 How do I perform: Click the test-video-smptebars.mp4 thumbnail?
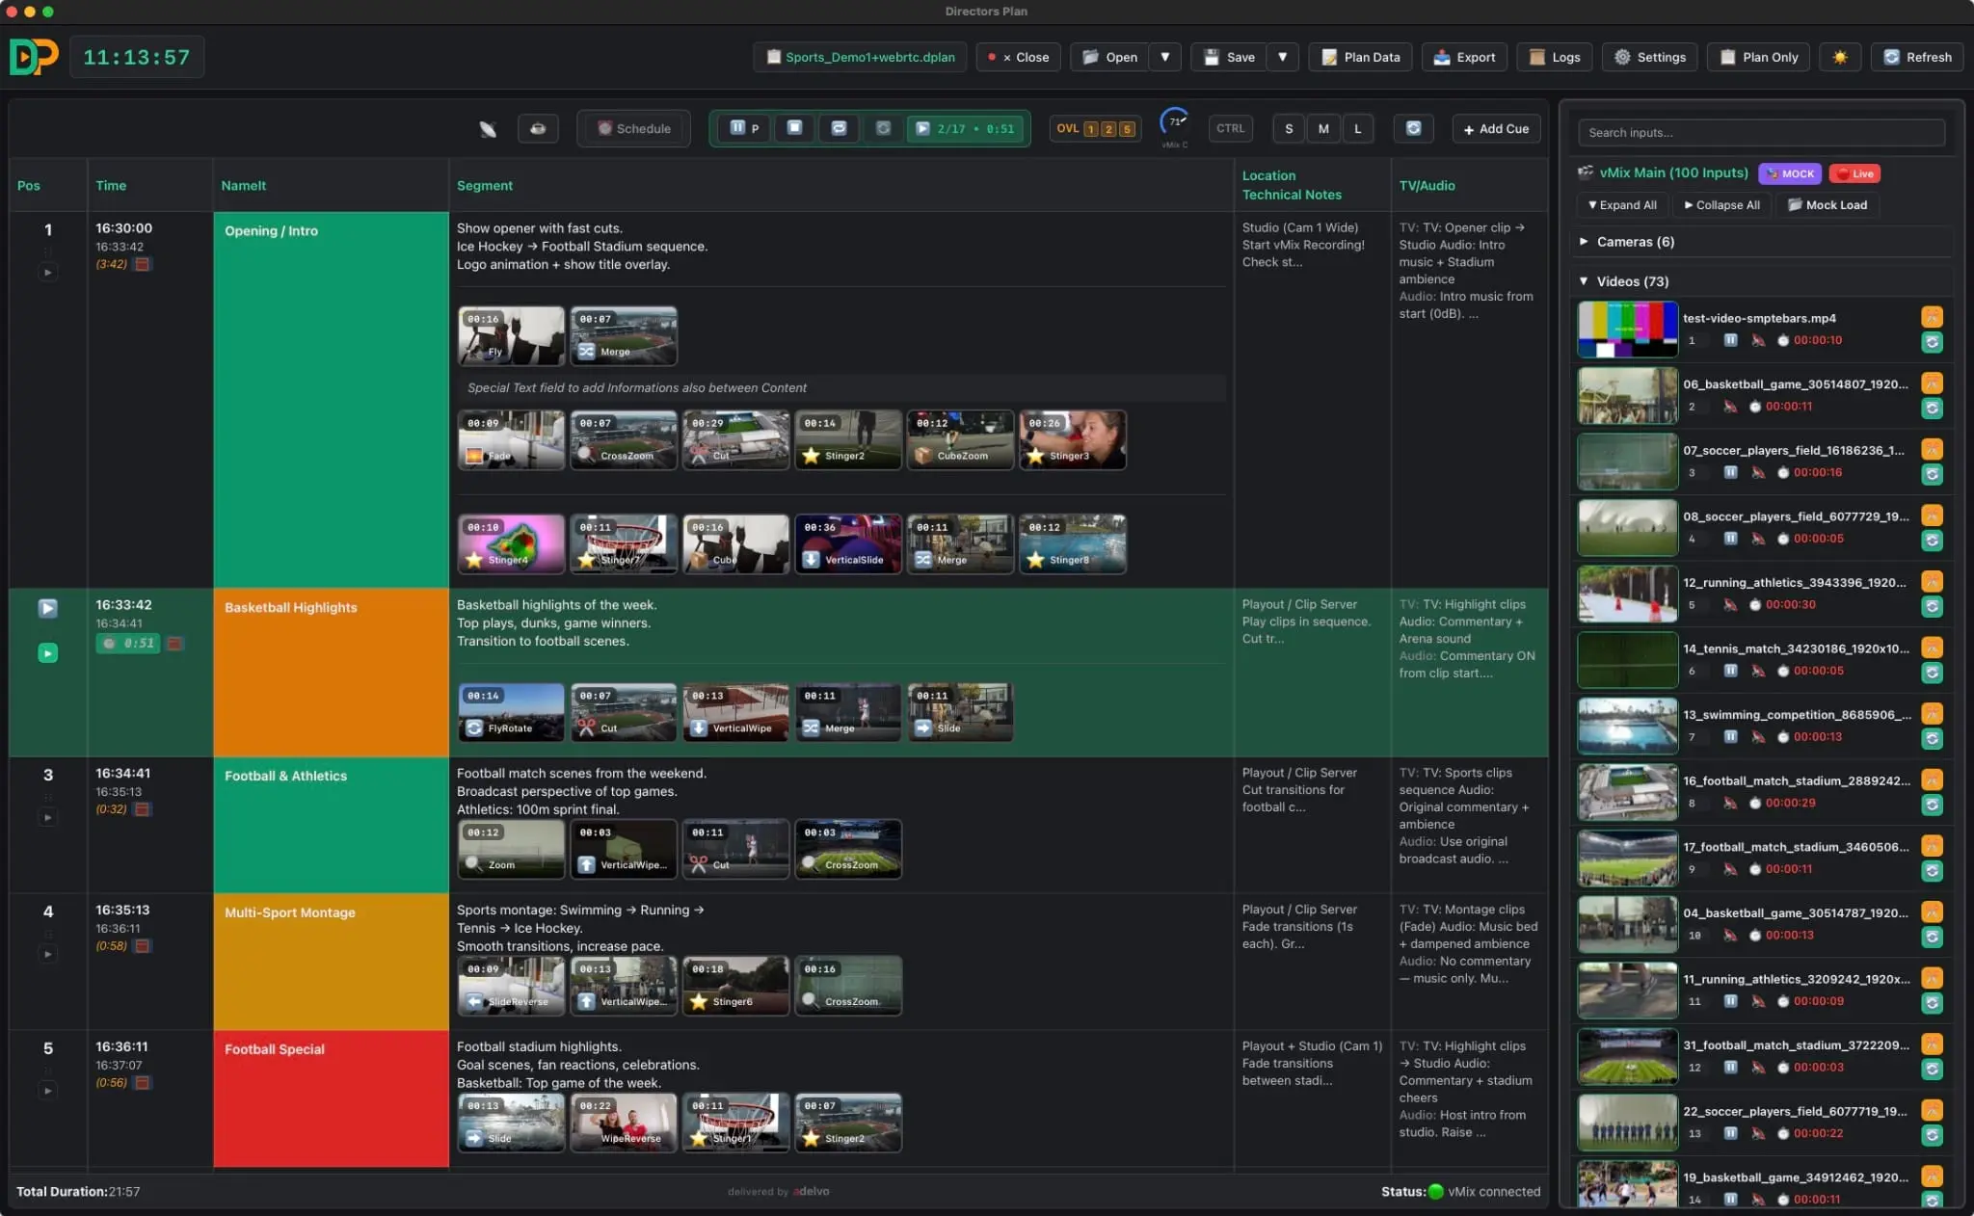(x=1627, y=329)
